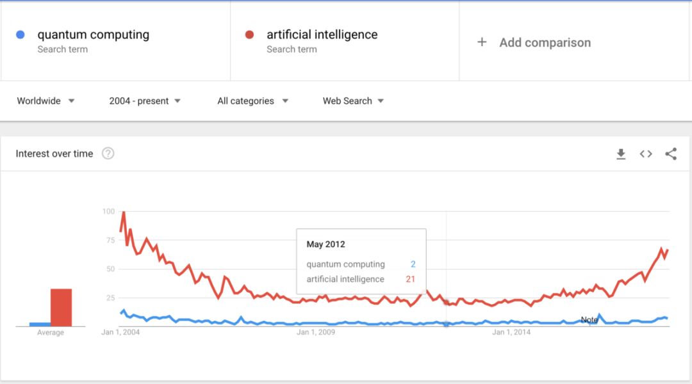Click the plus icon to add comparison
The height and width of the screenshot is (384, 692).
click(482, 42)
